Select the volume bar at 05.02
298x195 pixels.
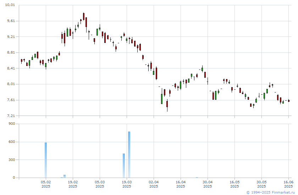tap(46, 160)
